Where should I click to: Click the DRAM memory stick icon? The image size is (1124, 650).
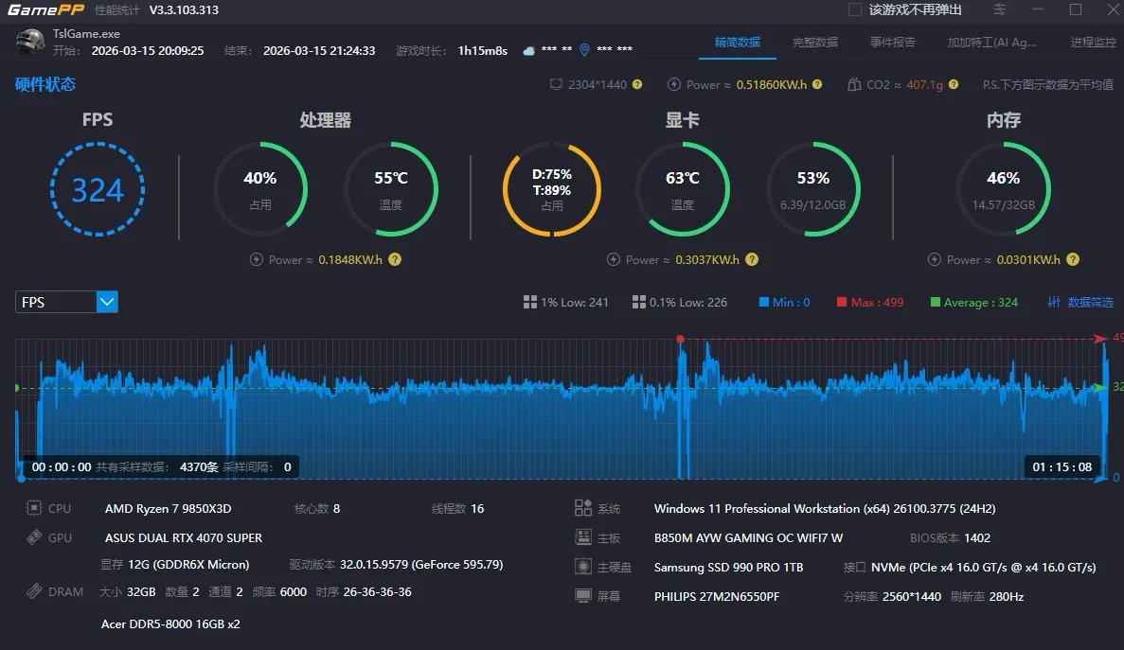click(34, 591)
